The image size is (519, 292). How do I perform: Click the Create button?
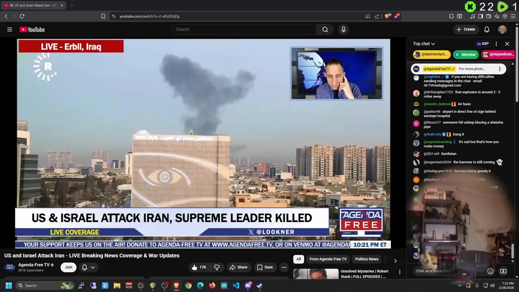[x=465, y=29]
